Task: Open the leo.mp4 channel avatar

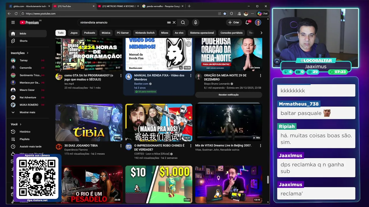Action: point(59,77)
